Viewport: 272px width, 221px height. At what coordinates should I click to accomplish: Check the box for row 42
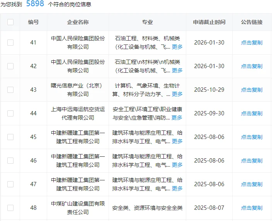pyautogui.click(x=10, y=66)
